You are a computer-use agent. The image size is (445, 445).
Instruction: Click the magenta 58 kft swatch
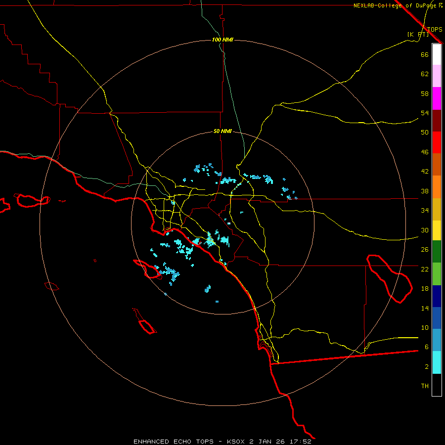tap(437, 98)
